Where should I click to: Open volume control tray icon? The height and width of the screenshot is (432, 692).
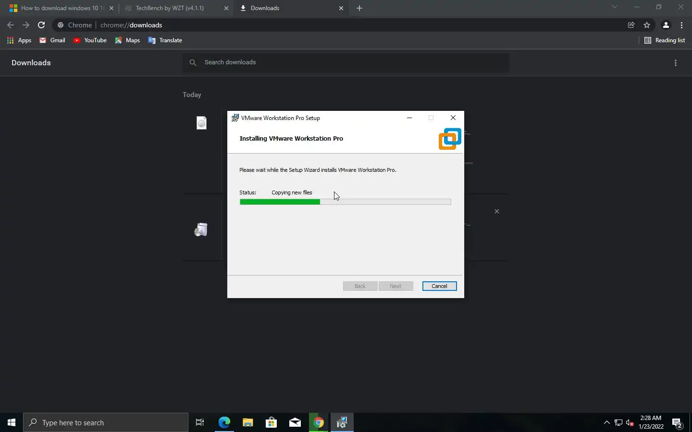pos(630,423)
